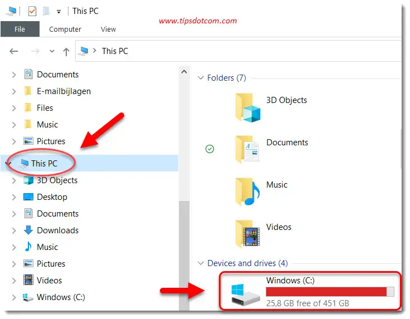Select the 3D Objects folder icon

pos(248,107)
